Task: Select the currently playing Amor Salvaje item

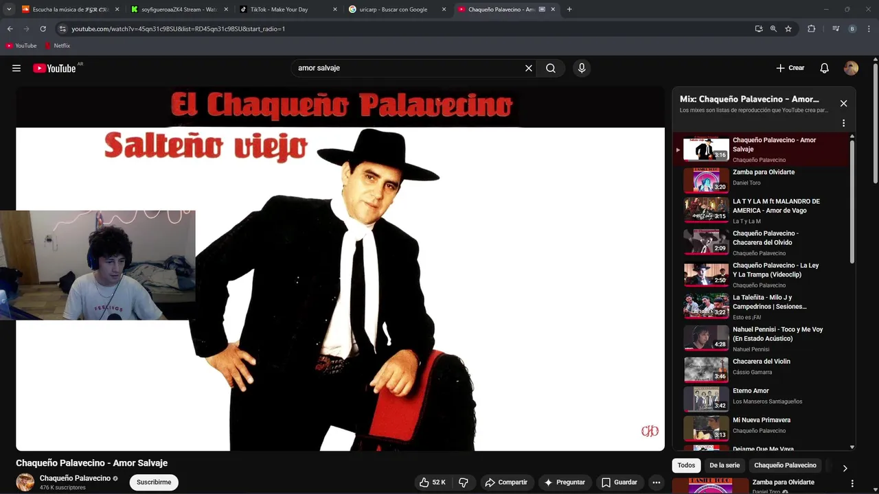Action: pos(762,149)
